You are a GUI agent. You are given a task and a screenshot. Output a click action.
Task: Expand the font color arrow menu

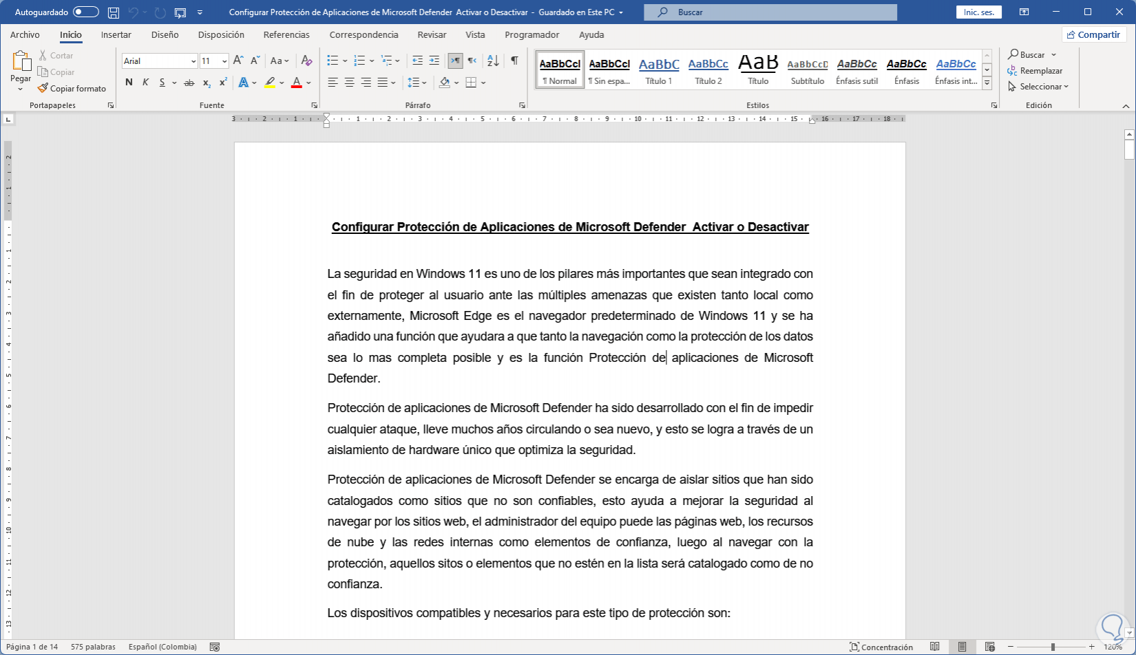point(309,83)
